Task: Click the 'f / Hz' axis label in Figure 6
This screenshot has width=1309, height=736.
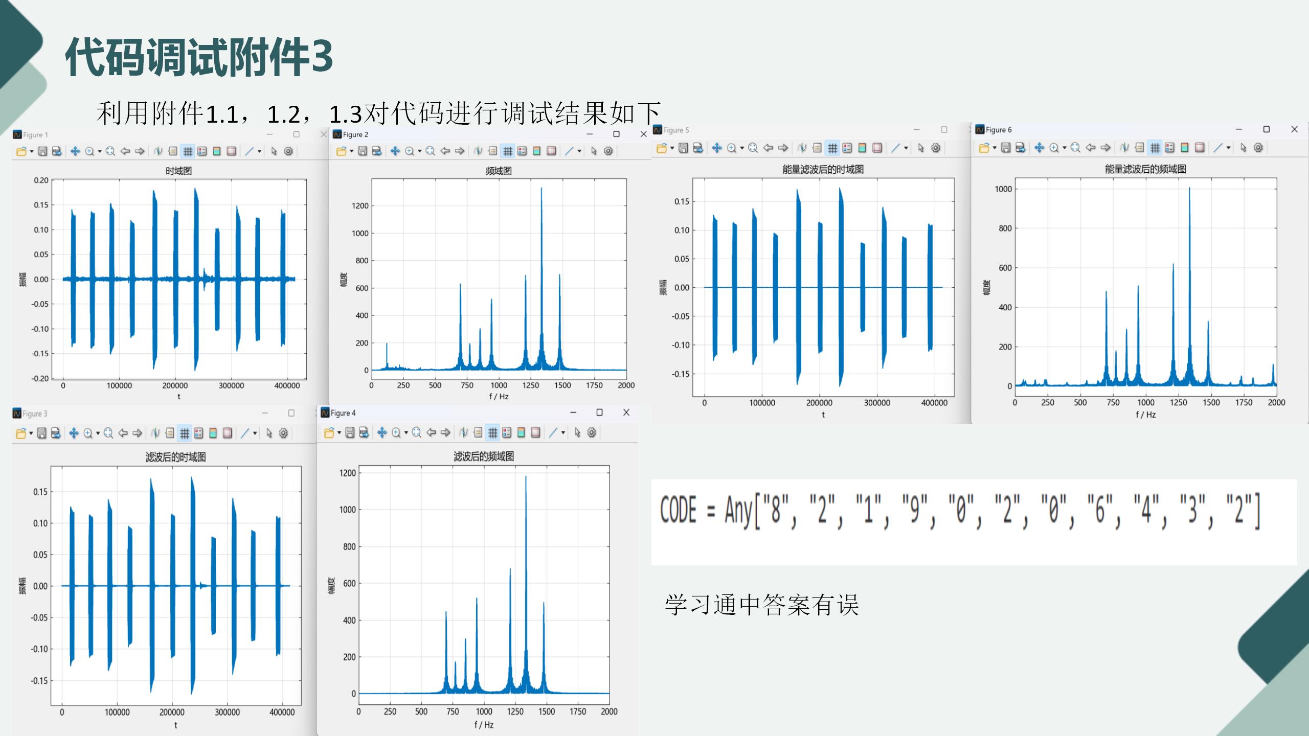Action: (1146, 415)
